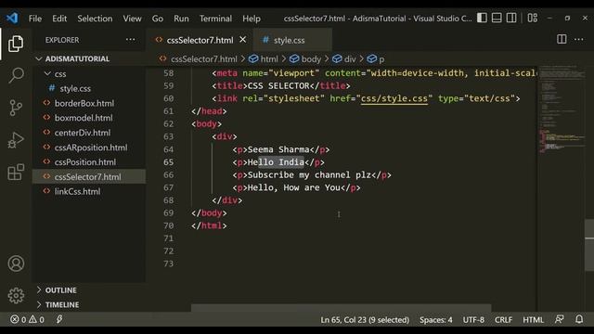The image size is (594, 334).
Task: Click the code minimap
Action: tap(561, 109)
